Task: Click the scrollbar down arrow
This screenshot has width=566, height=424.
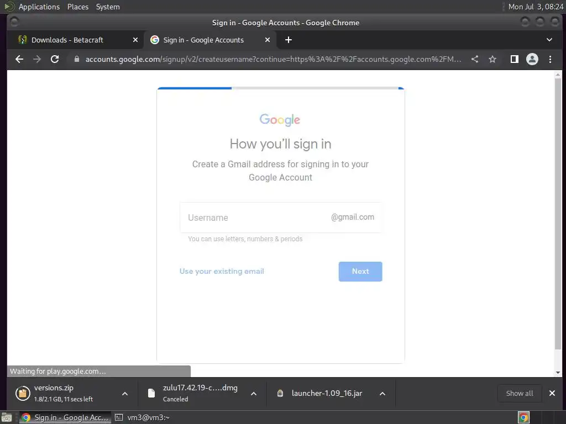Action: (x=558, y=373)
